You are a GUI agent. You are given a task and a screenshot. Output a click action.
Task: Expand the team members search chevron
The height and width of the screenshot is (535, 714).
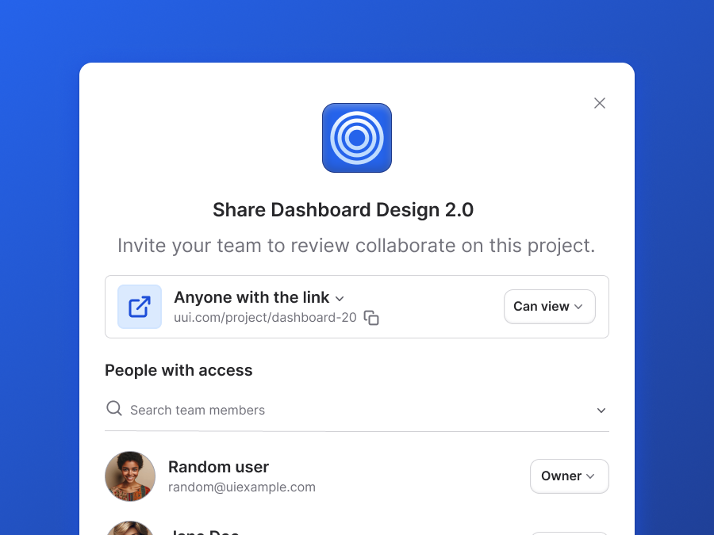pos(601,411)
